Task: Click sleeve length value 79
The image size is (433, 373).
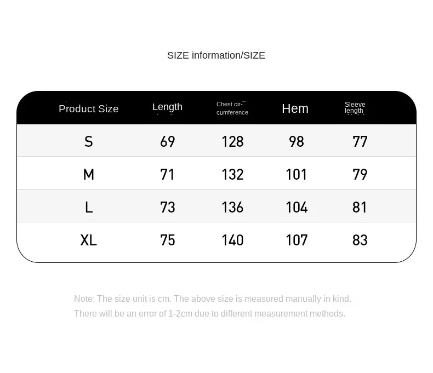Action: tap(360, 174)
